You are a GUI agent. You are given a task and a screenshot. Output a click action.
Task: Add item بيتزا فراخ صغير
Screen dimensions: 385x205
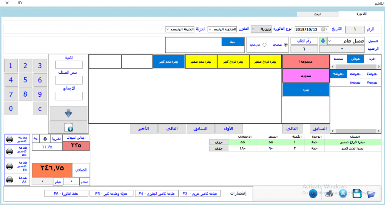(265, 62)
